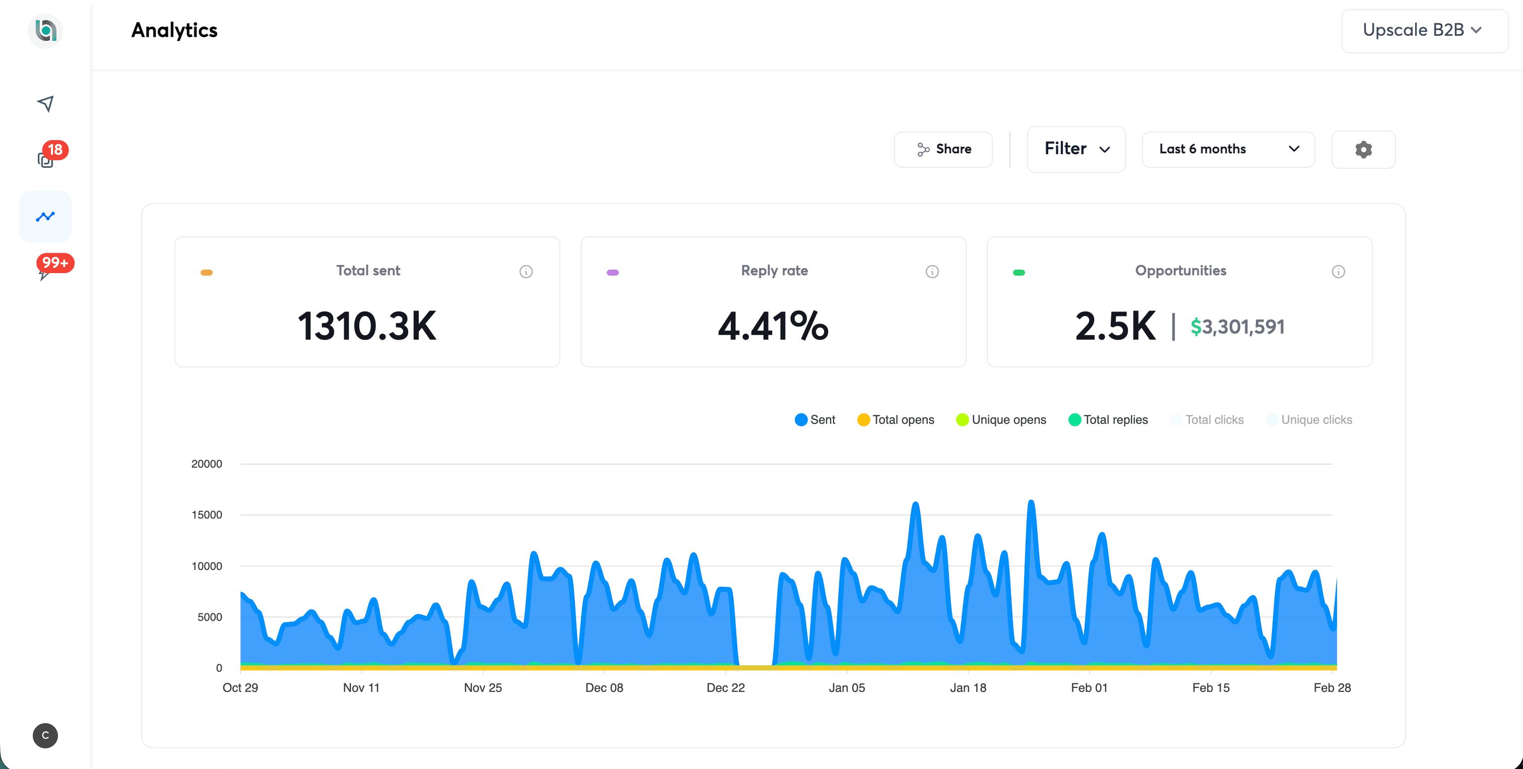Click the Jan 05 axis label

click(x=847, y=687)
